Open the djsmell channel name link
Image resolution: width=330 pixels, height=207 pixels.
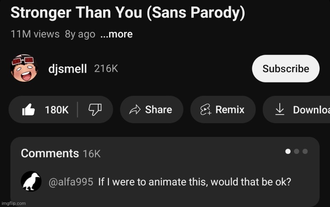(68, 69)
